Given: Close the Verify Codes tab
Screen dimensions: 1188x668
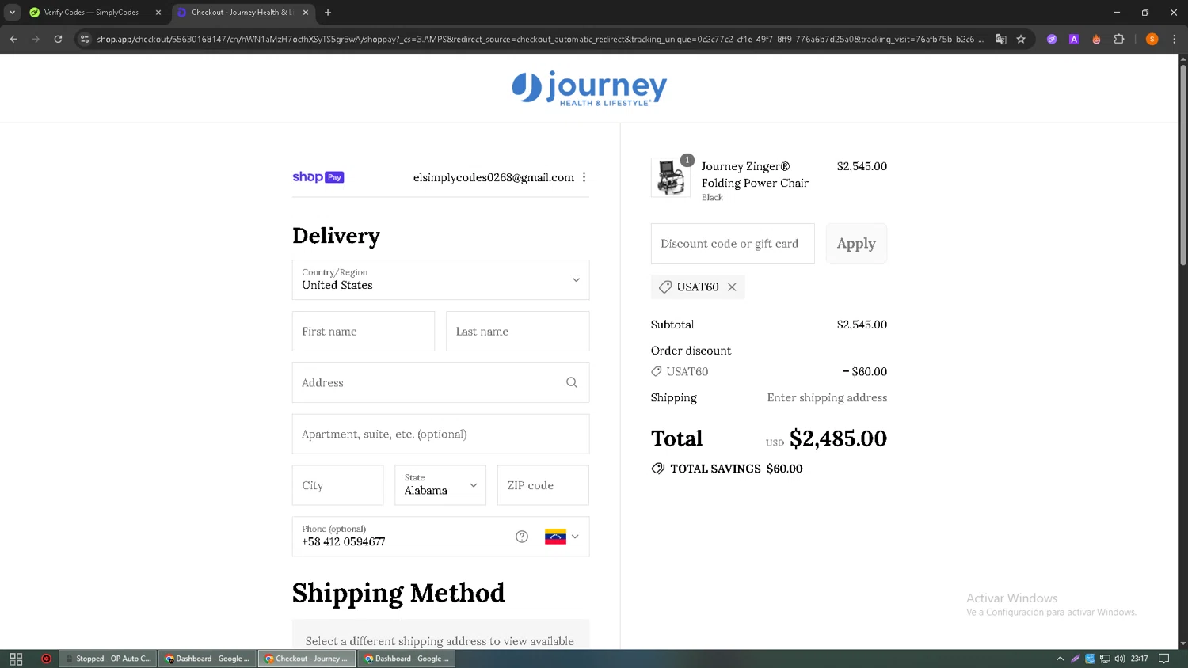Looking at the screenshot, I should [x=158, y=13].
